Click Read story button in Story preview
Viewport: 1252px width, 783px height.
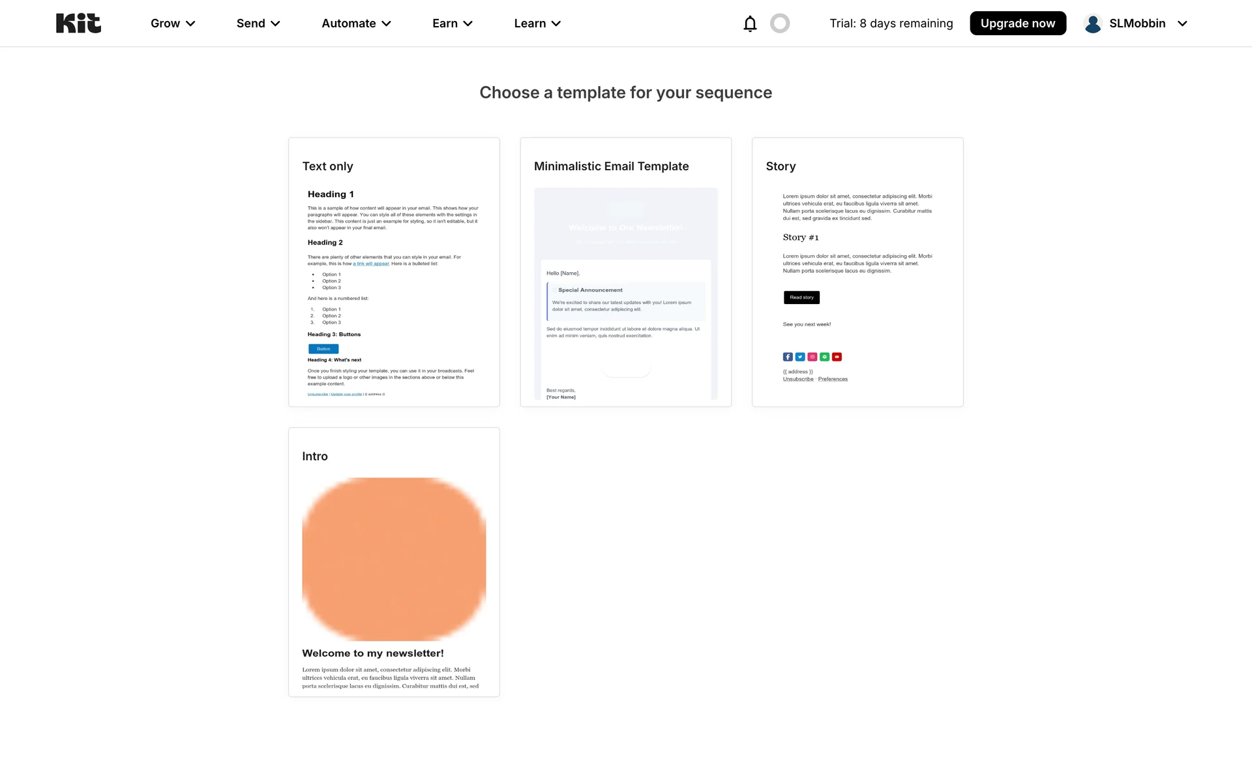801,298
